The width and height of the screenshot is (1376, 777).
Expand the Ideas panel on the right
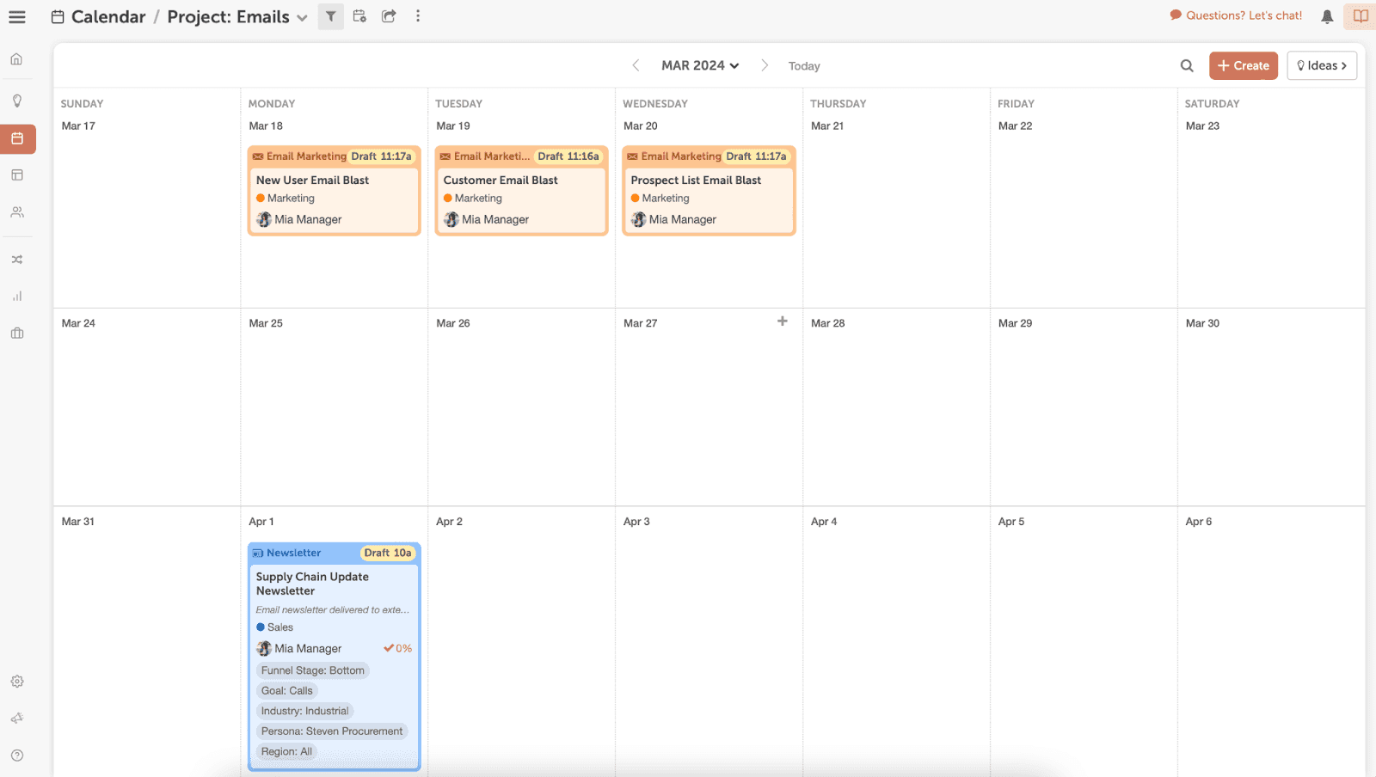click(x=1322, y=65)
